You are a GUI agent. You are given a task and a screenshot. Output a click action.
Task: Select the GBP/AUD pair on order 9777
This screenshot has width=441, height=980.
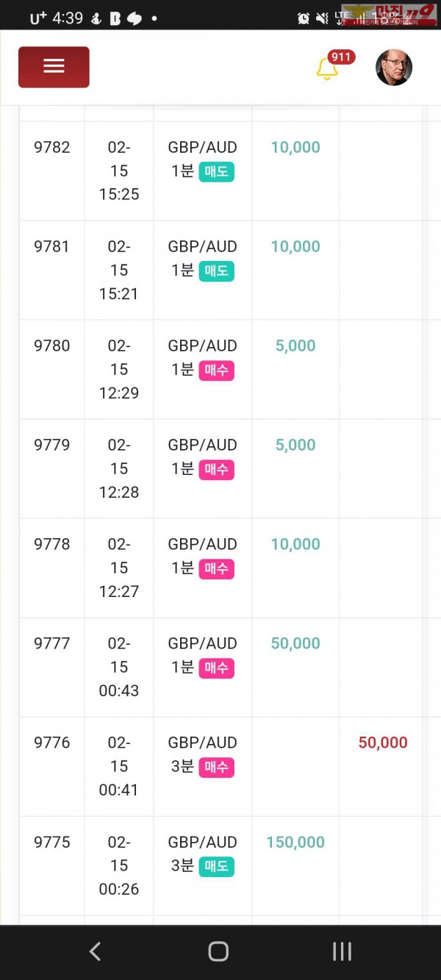pos(203,643)
